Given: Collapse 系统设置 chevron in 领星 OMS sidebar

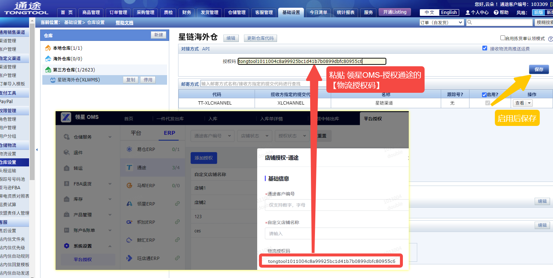Looking at the screenshot, I should [x=110, y=246].
